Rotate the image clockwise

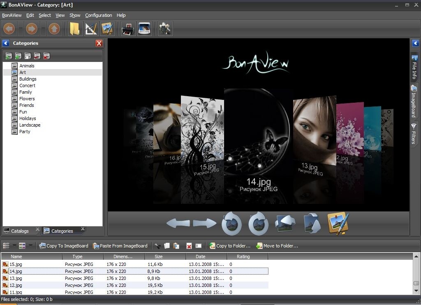(x=258, y=223)
